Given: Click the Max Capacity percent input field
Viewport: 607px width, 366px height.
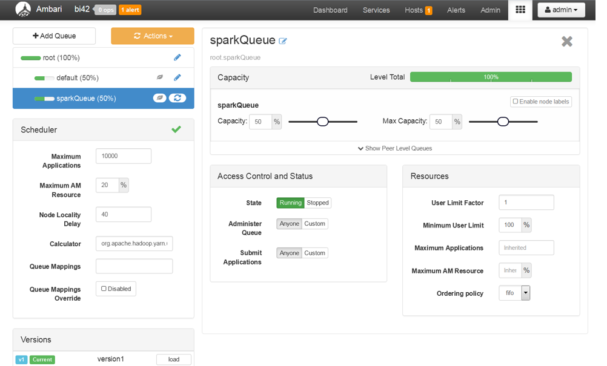Looking at the screenshot, I should [441, 122].
